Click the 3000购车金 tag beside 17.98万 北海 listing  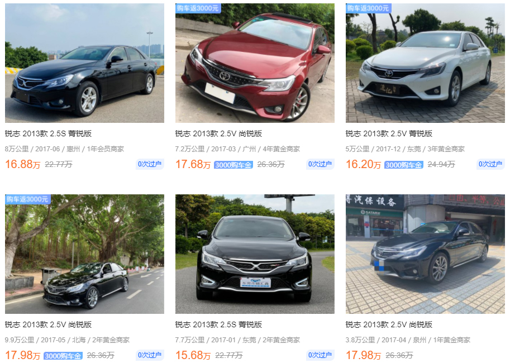click(x=63, y=356)
